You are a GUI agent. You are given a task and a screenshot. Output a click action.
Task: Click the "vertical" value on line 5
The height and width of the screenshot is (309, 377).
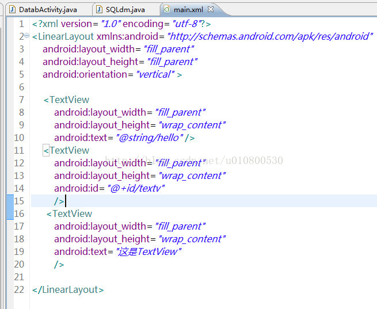(155, 74)
